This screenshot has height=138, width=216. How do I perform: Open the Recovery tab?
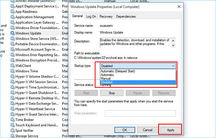coord(106,16)
